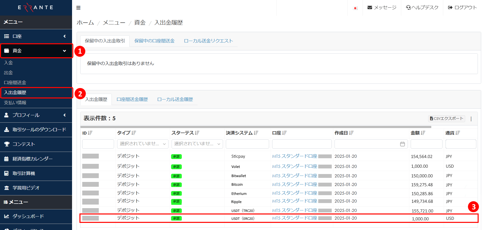Toggle the hamburger menu icon
The image size is (485, 230).
(x=78, y=8)
